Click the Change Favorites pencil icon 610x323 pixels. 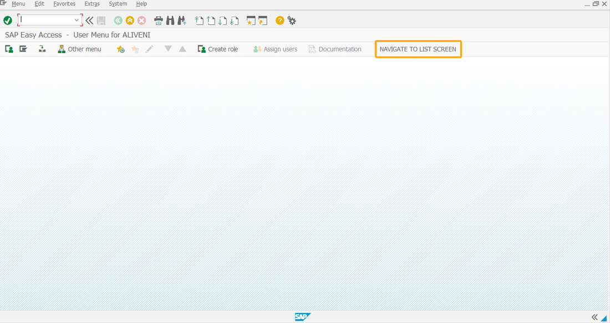pos(149,49)
